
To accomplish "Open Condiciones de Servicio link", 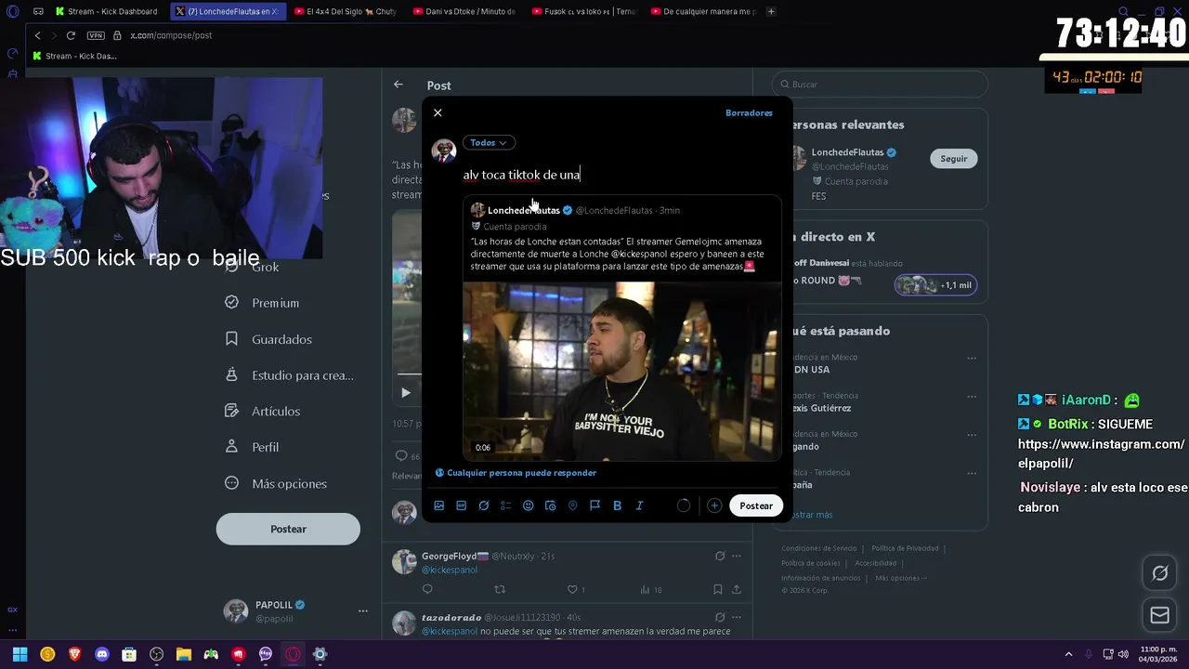I will pyautogui.click(x=819, y=548).
